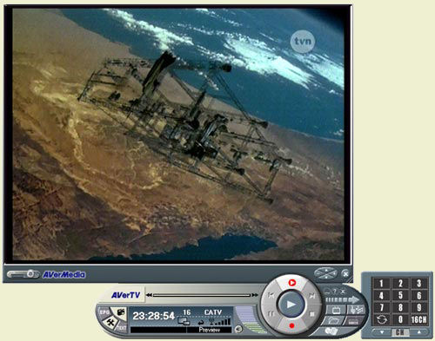Open the EPG program guide
The image size is (435, 341).
coord(104,312)
